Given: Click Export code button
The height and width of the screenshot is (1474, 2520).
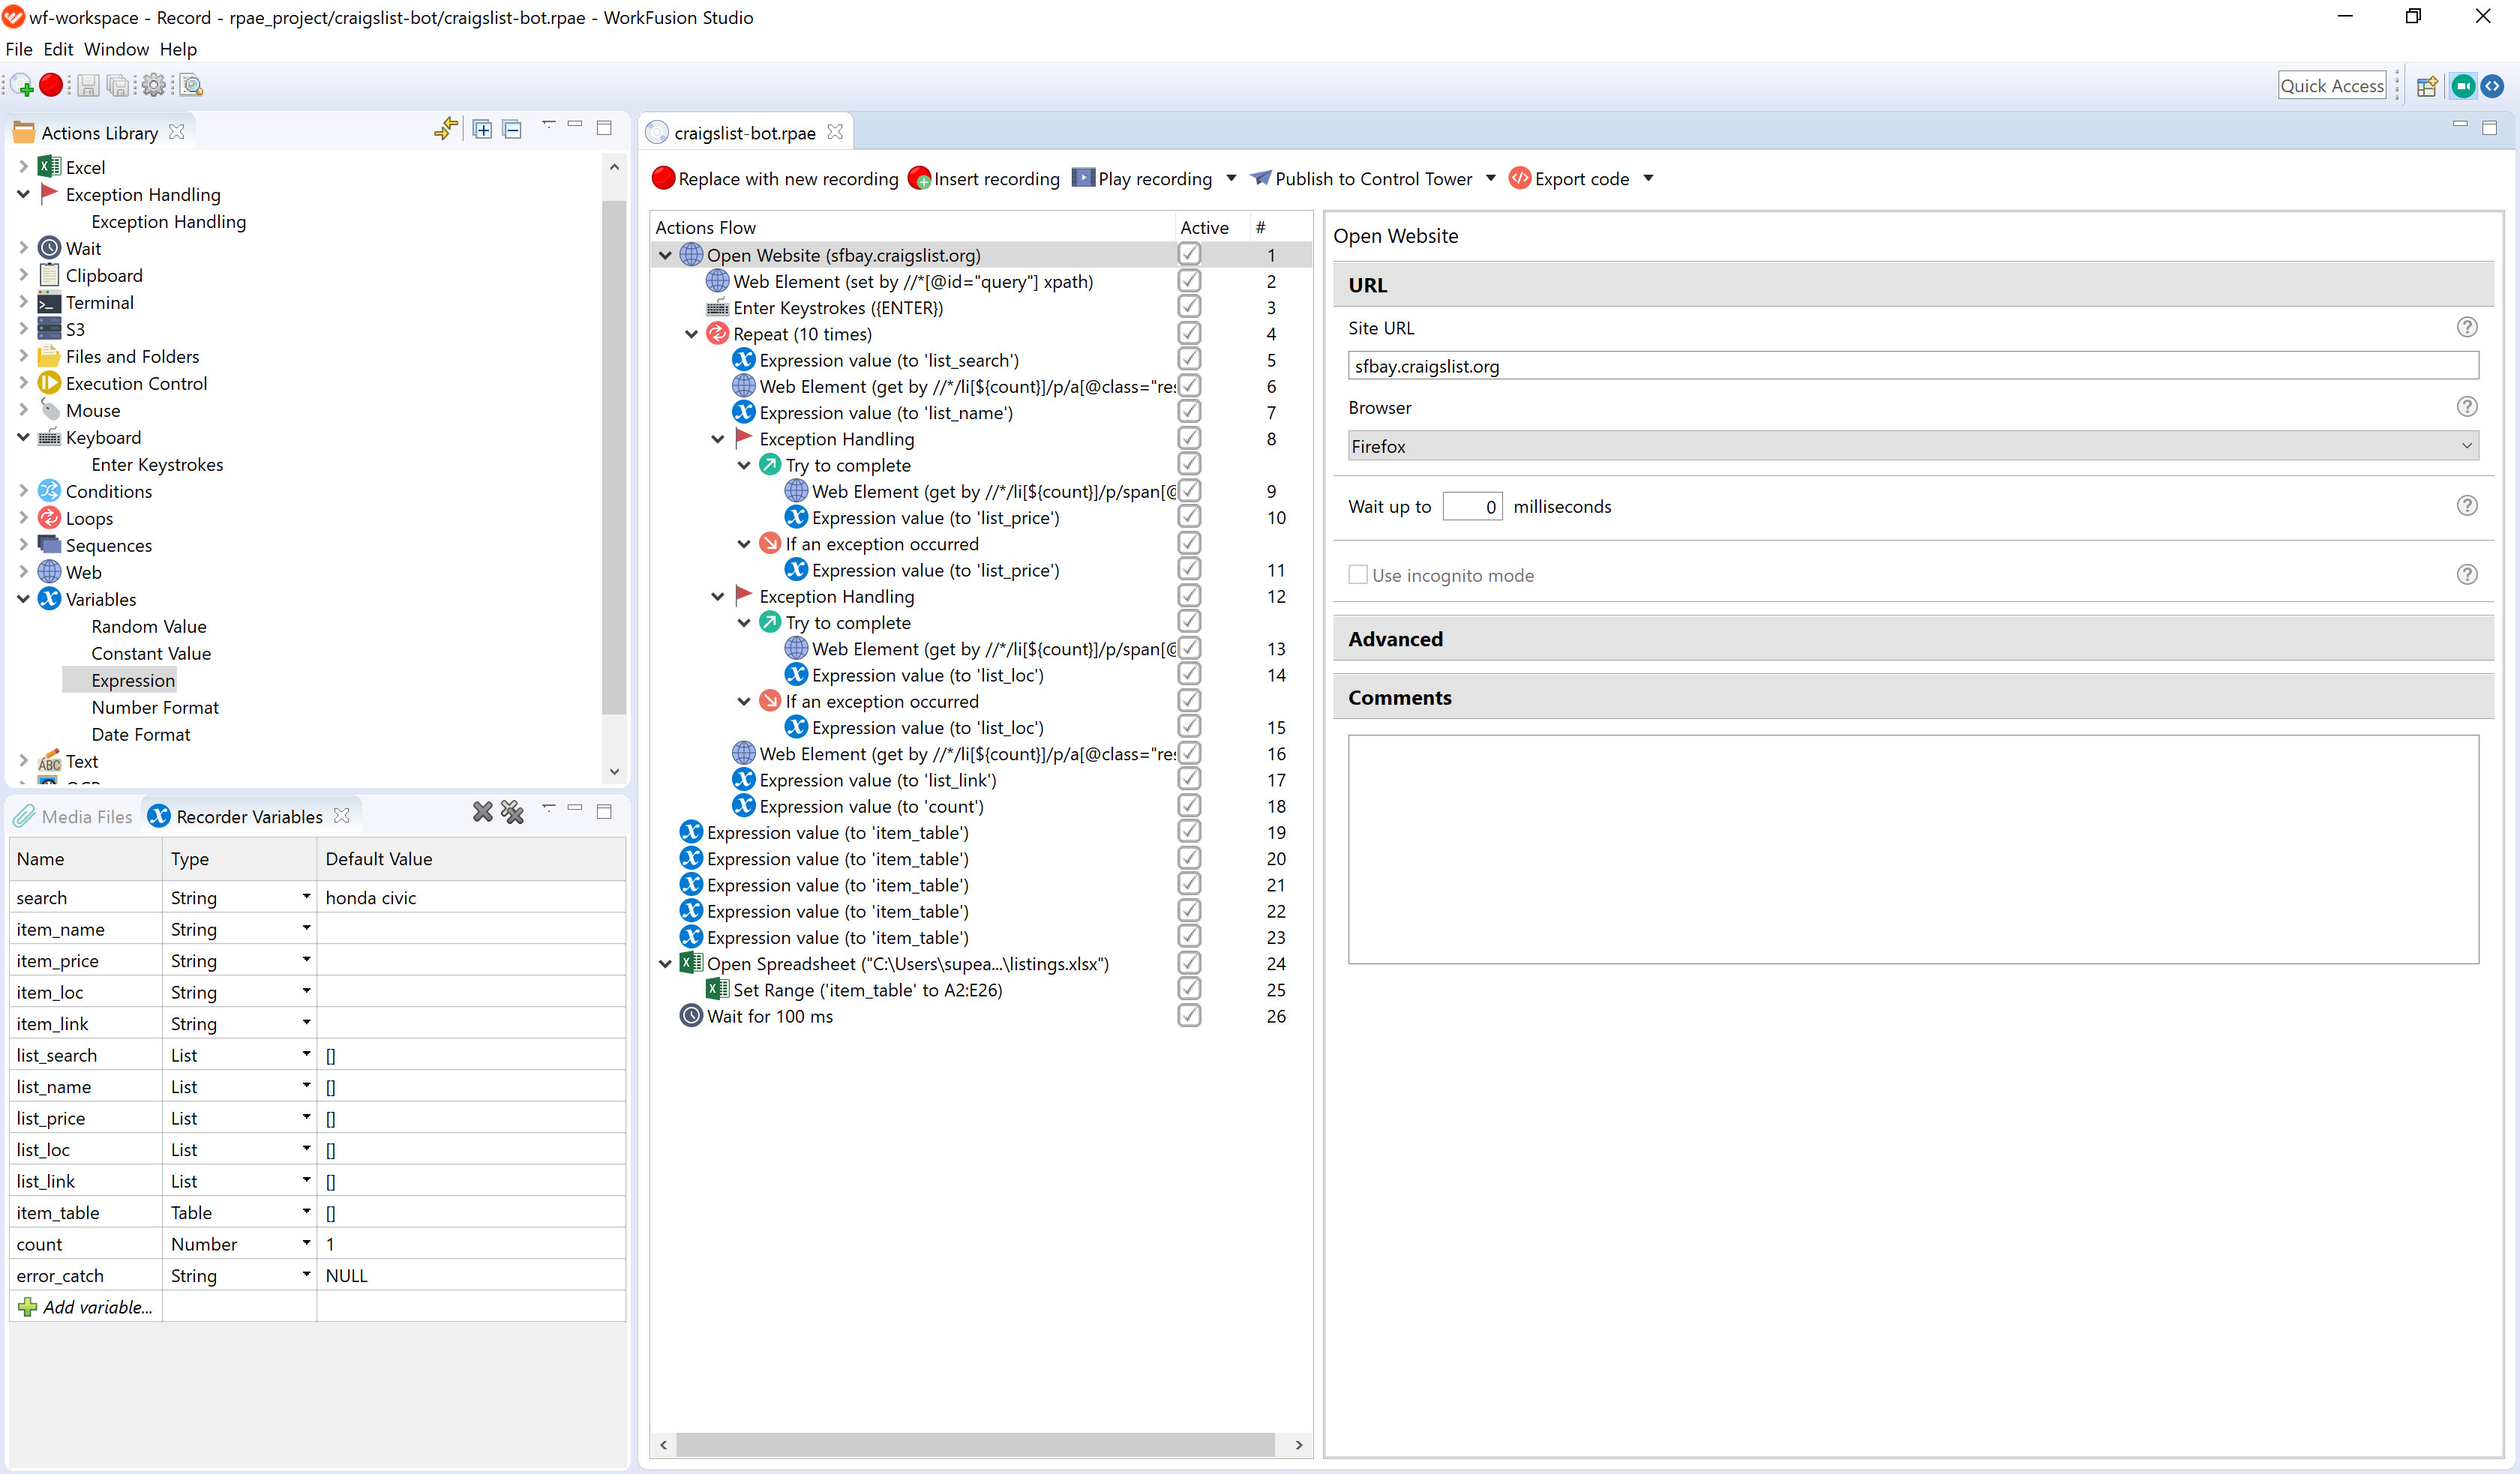Looking at the screenshot, I should click(1569, 178).
